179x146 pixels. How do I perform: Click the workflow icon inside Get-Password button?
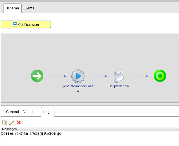point(15,24)
